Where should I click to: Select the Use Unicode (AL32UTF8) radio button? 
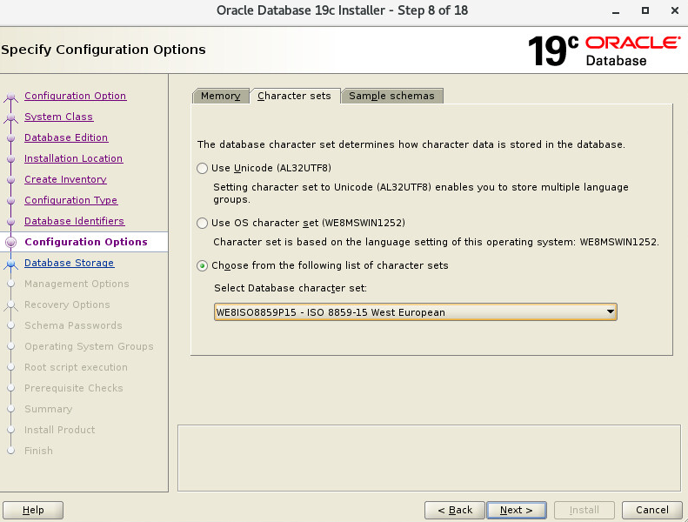[202, 168]
